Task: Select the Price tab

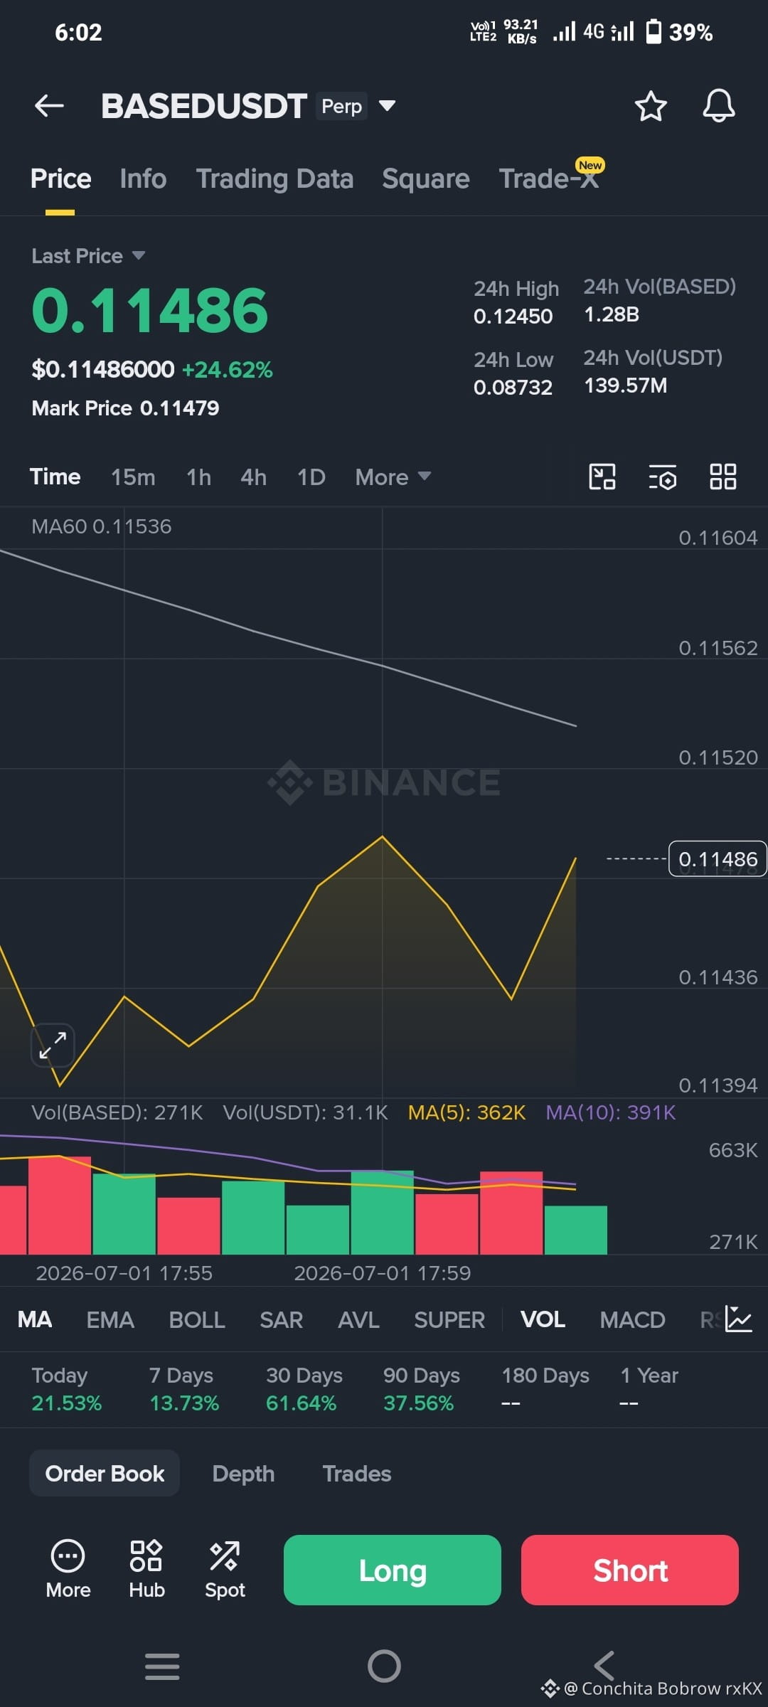Action: [x=60, y=179]
